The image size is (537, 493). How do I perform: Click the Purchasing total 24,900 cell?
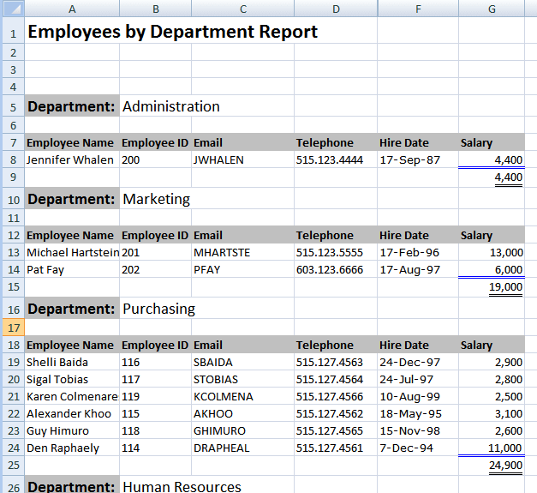point(505,466)
